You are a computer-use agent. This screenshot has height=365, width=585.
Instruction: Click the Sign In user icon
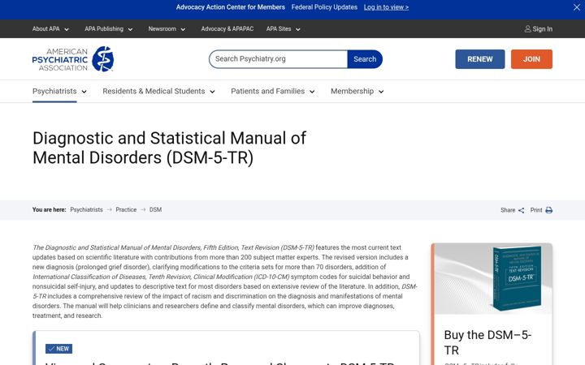(x=527, y=28)
